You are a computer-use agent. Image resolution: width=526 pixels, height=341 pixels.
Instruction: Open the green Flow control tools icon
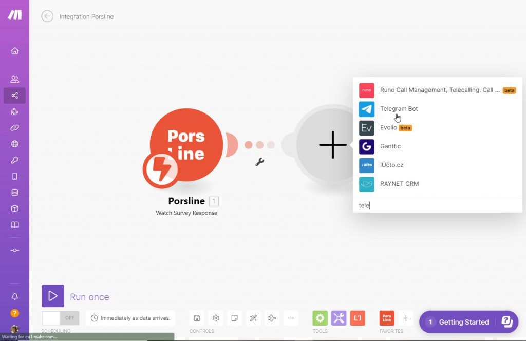(x=320, y=318)
